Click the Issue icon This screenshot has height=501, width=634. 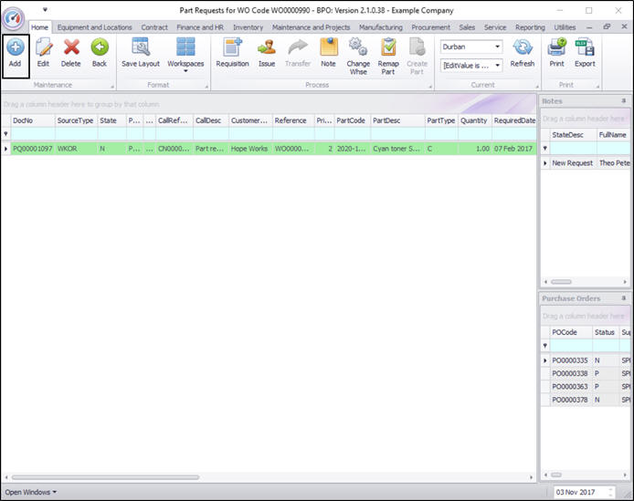267,47
